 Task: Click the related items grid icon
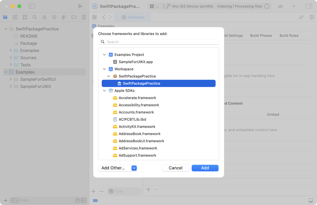(x=94, y=17)
